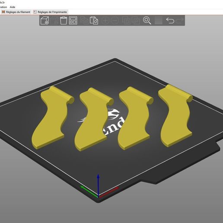Click the greyed-out Add instance plus icon
Screen dimensions: 223x223
105,20
